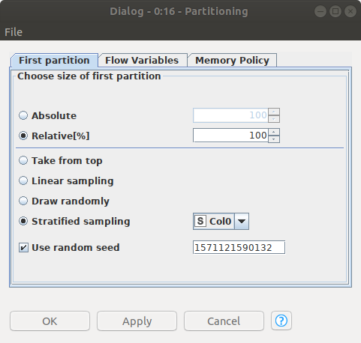
Task: Switch to the Memory Policy tab
Action: [x=232, y=61]
